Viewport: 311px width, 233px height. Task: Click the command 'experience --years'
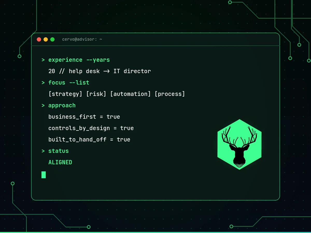pos(79,60)
